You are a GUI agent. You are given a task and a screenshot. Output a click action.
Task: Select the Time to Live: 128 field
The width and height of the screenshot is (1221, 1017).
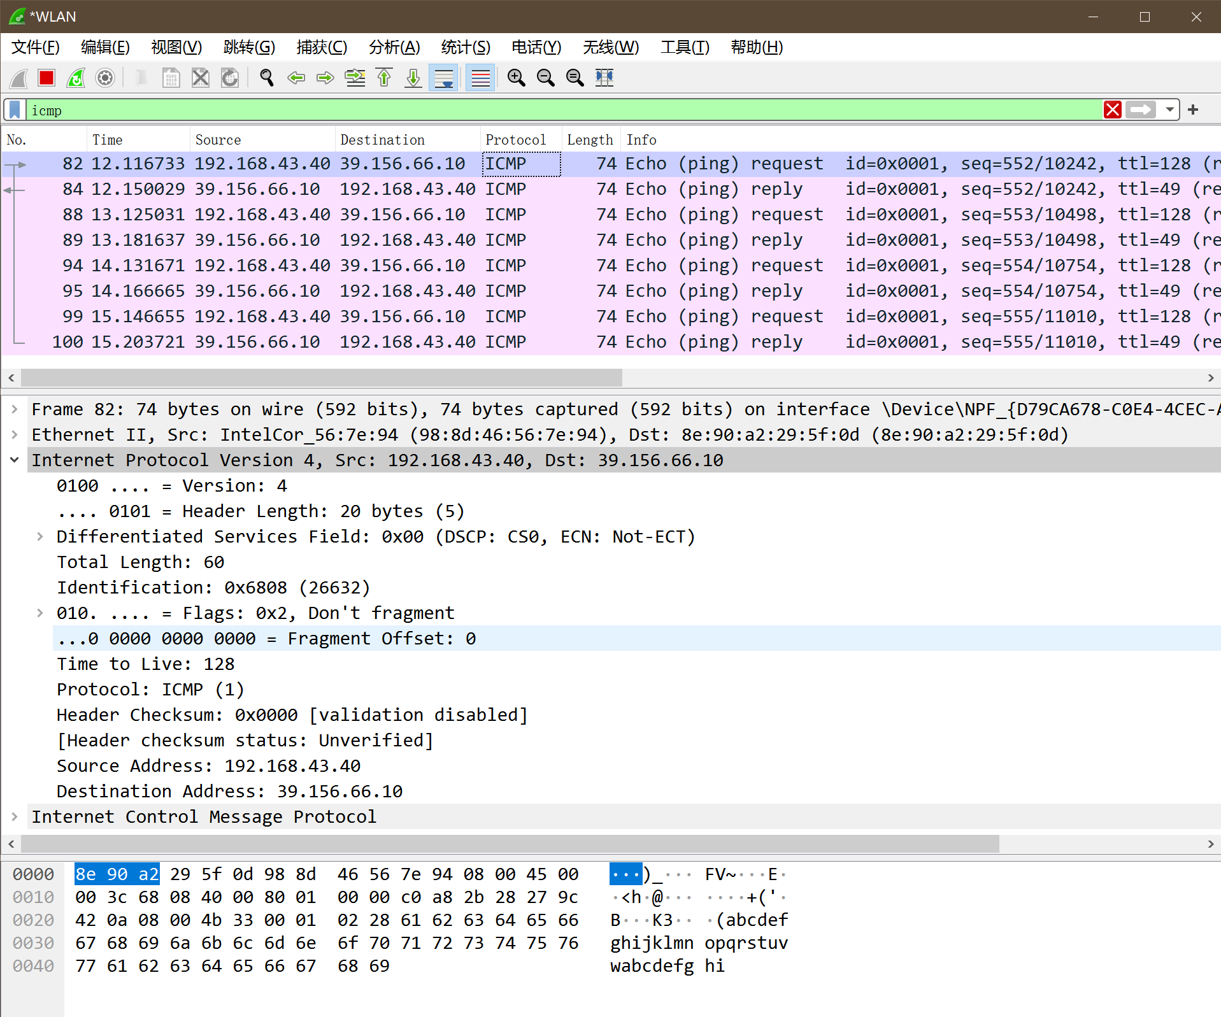(x=146, y=664)
